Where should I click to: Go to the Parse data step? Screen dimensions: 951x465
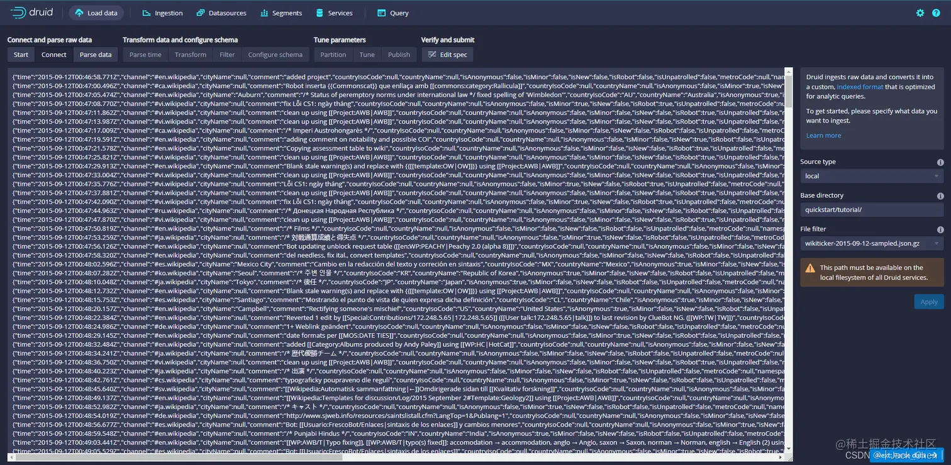point(96,55)
